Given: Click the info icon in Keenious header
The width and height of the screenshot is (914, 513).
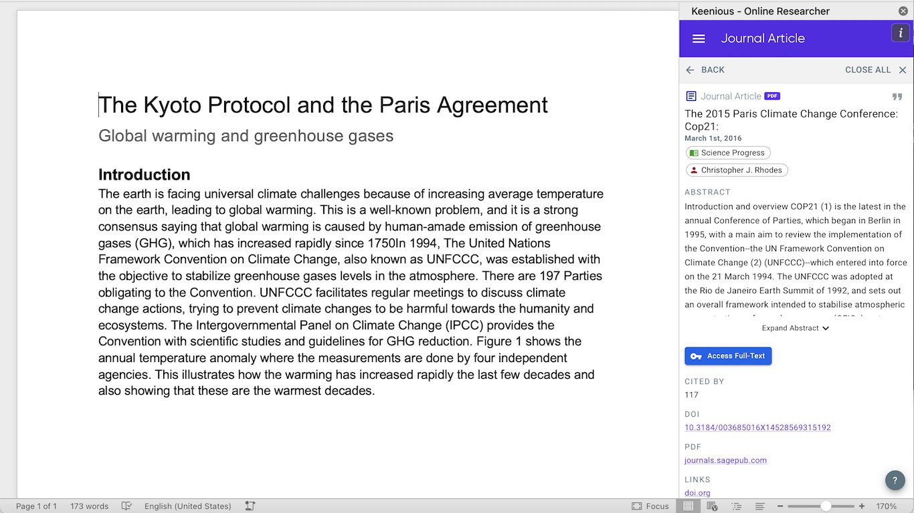Looking at the screenshot, I should point(901,33).
